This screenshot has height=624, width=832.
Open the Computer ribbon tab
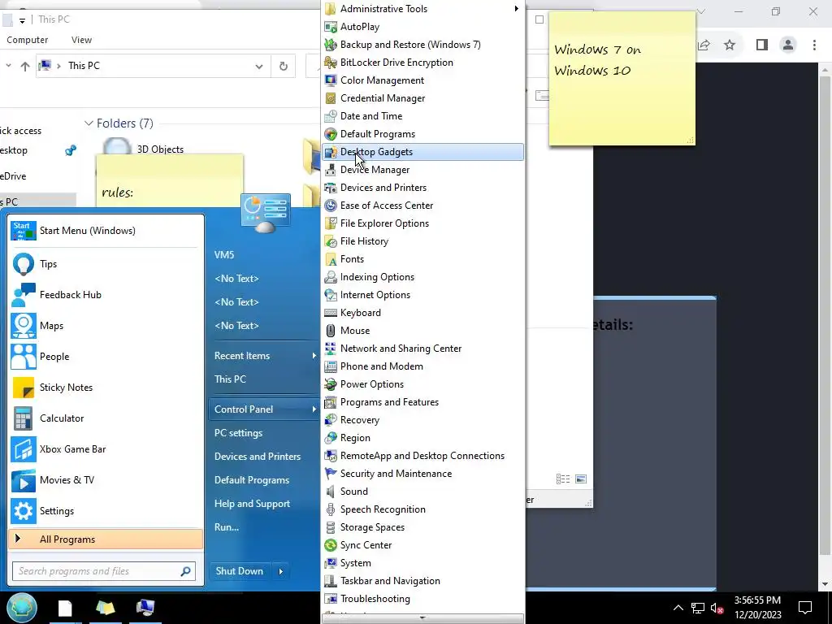[x=27, y=40]
